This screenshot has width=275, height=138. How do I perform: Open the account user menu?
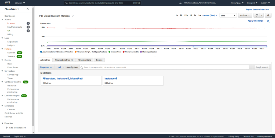coord(237,3)
